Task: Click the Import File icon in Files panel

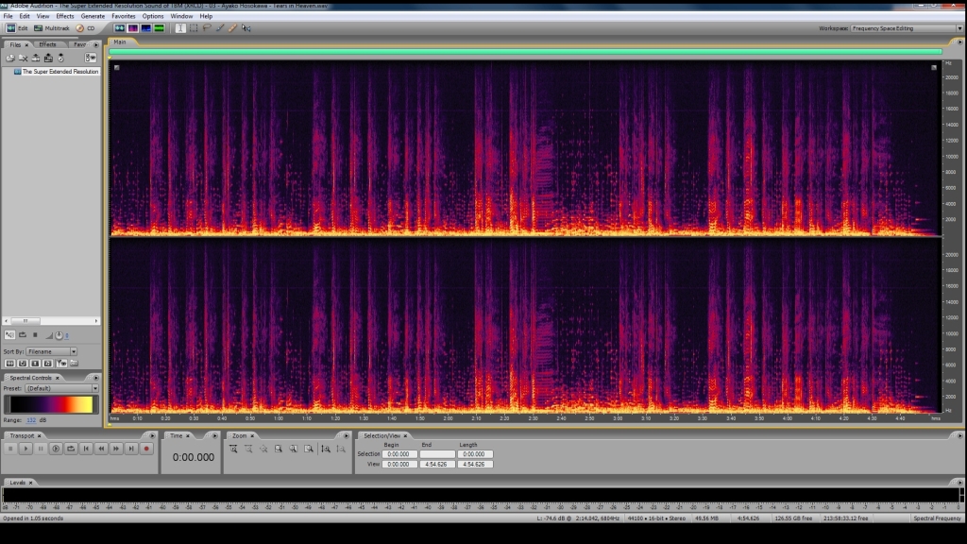Action: pyautogui.click(x=10, y=58)
